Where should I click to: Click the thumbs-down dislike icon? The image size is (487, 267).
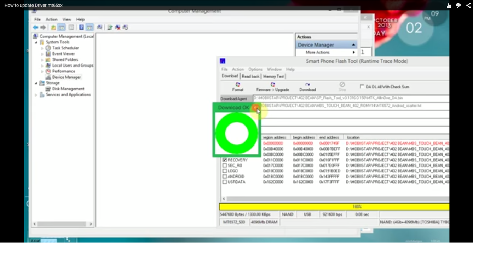[458, 5]
